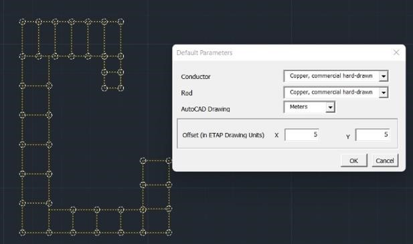This screenshot has width=413, height=244.
Task: Click the X offset input field
Action: point(302,134)
